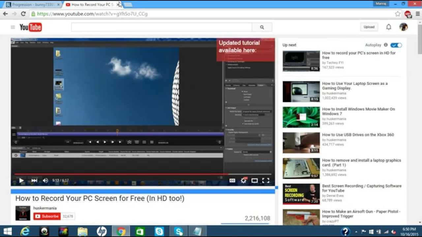Open the help question mark in system tray
Image resolution: width=422 pixels, height=237 pixels.
pos(345,231)
